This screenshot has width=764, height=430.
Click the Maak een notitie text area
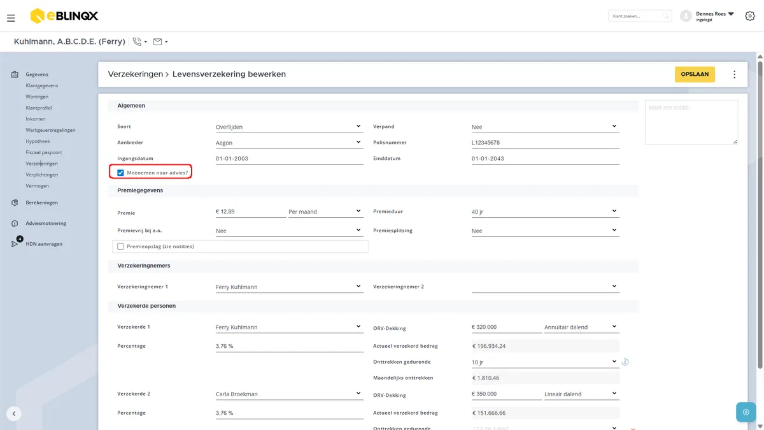pos(691,122)
